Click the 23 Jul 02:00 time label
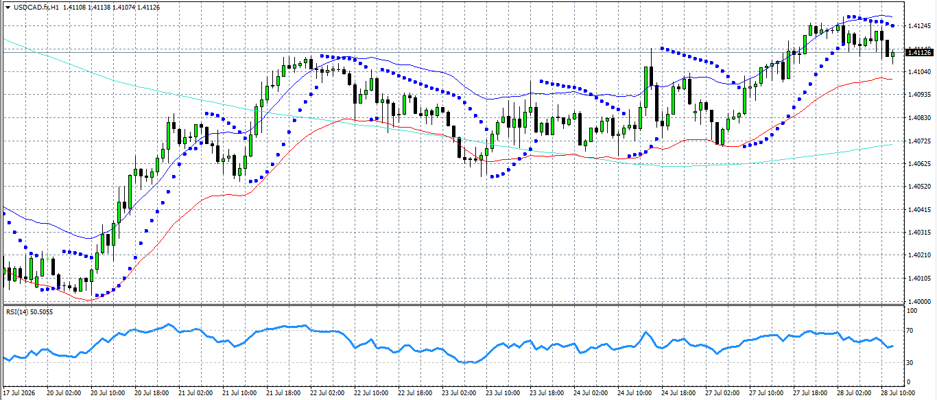The image size is (937, 400). click(459, 394)
